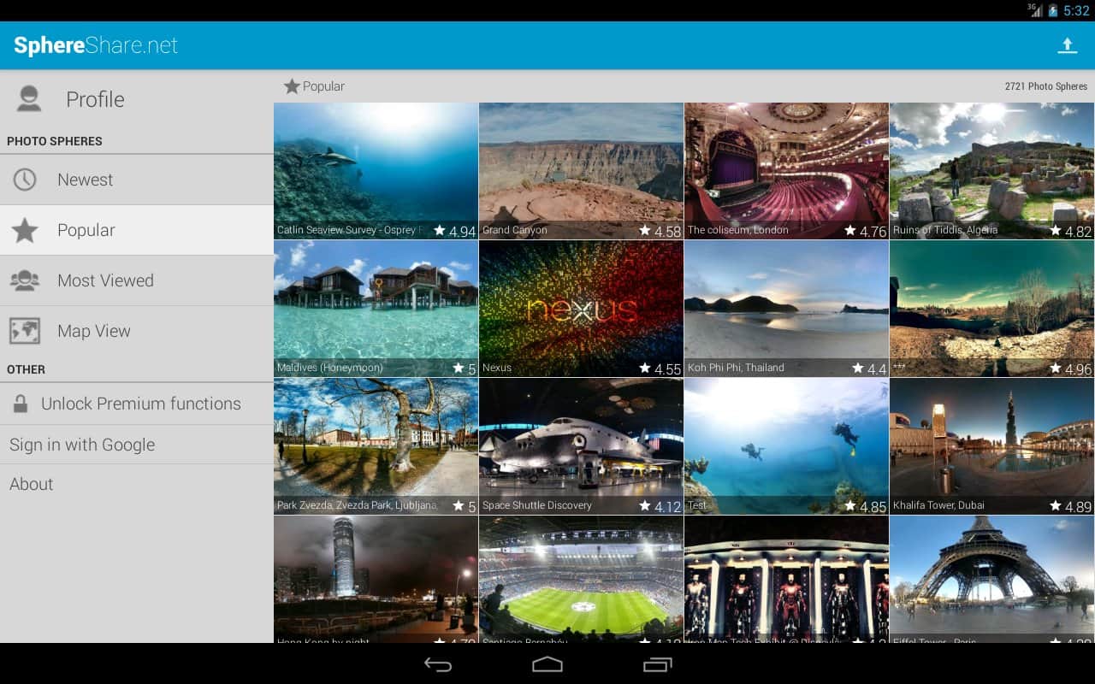Click the Unlock Premium padlock icon
Screen dimensions: 1095x684
click(21, 404)
